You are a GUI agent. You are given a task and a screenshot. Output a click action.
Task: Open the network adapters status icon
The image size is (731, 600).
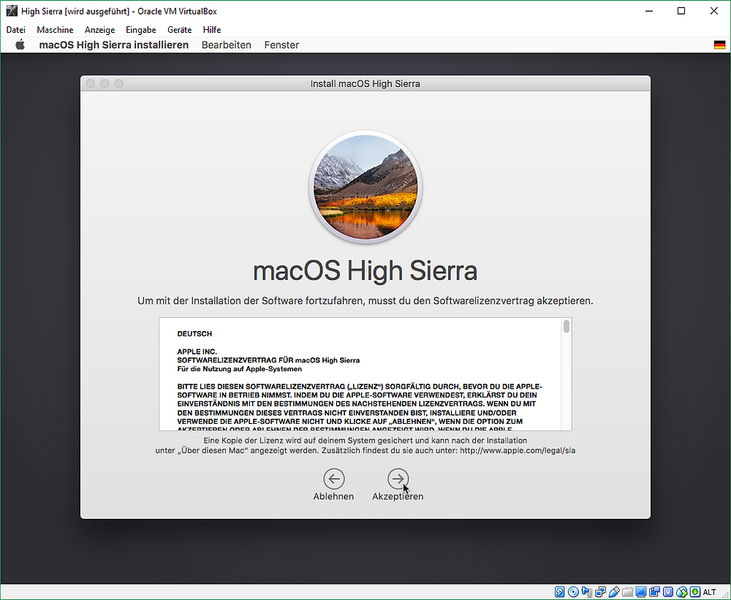pyautogui.click(x=600, y=592)
